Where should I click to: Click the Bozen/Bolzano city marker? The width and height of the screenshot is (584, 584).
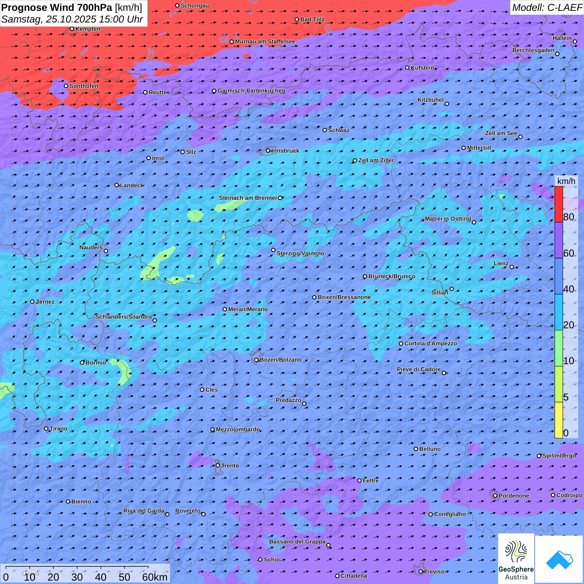point(256,360)
